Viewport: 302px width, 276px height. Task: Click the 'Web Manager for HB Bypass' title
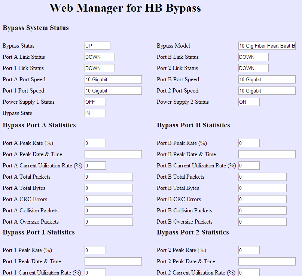[125, 8]
